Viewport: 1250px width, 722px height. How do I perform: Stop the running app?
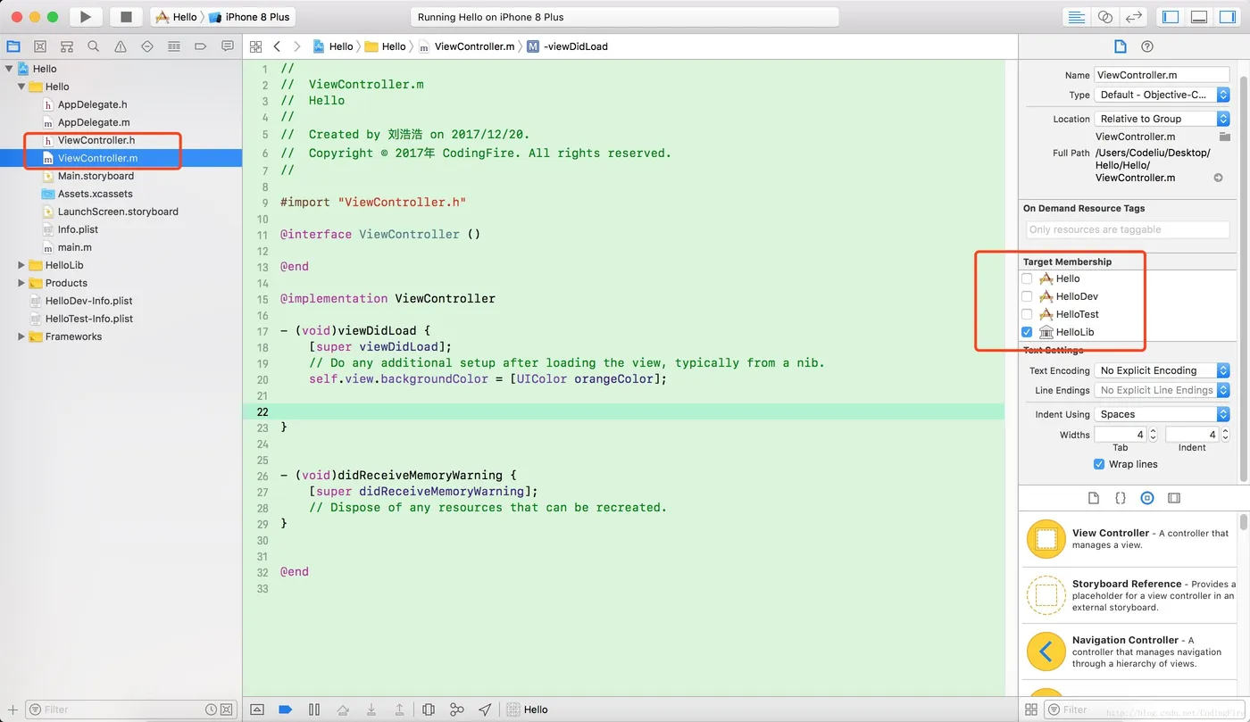click(126, 17)
